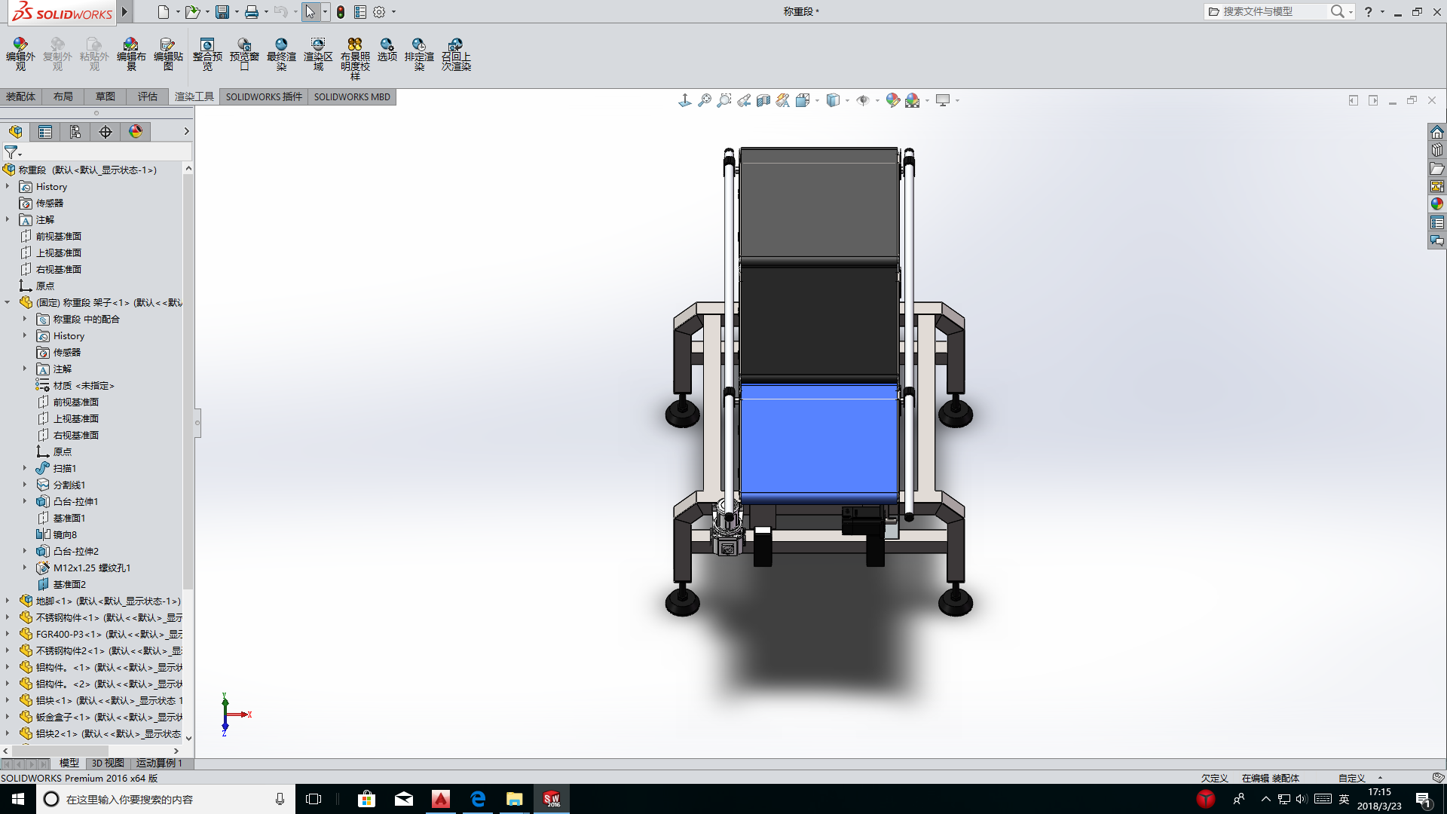Click the New Document button
Screen dimensions: 1447x814
tap(164, 11)
